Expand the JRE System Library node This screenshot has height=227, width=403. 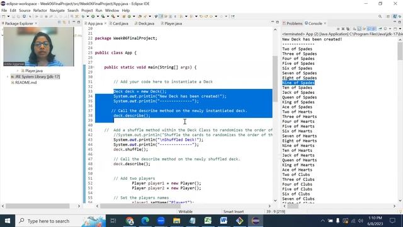click(x=8, y=77)
